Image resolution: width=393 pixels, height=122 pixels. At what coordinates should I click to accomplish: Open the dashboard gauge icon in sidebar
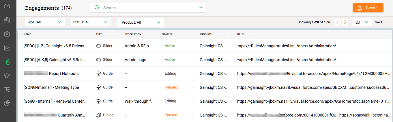(x=7, y=6)
